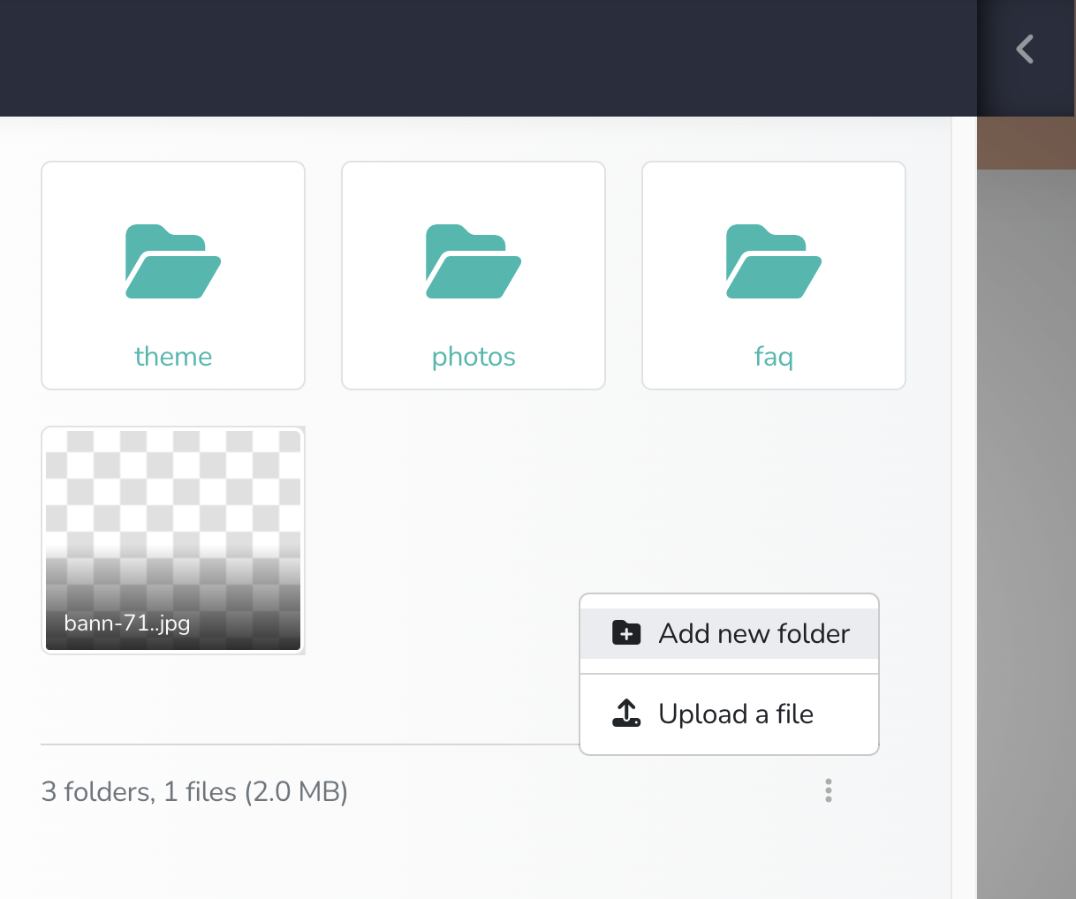The width and height of the screenshot is (1076, 899).
Task: Open the theme folder icon
Action: pos(173,261)
